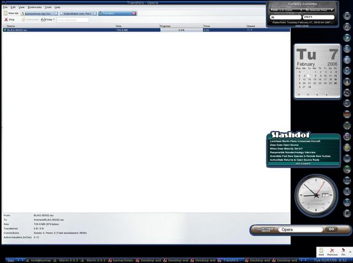Image resolution: width=353 pixels, height=263 pixels.
Task: Click the converted result field showing 210.71
Action: 319,17
